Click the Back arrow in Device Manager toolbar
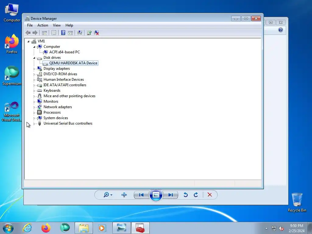This screenshot has width=312, height=234. pyautogui.click(x=28, y=33)
